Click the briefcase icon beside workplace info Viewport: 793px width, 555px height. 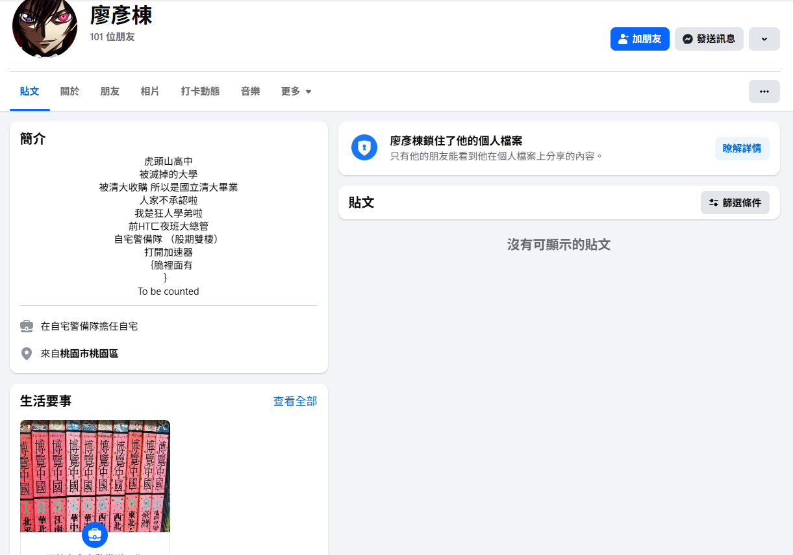click(27, 326)
